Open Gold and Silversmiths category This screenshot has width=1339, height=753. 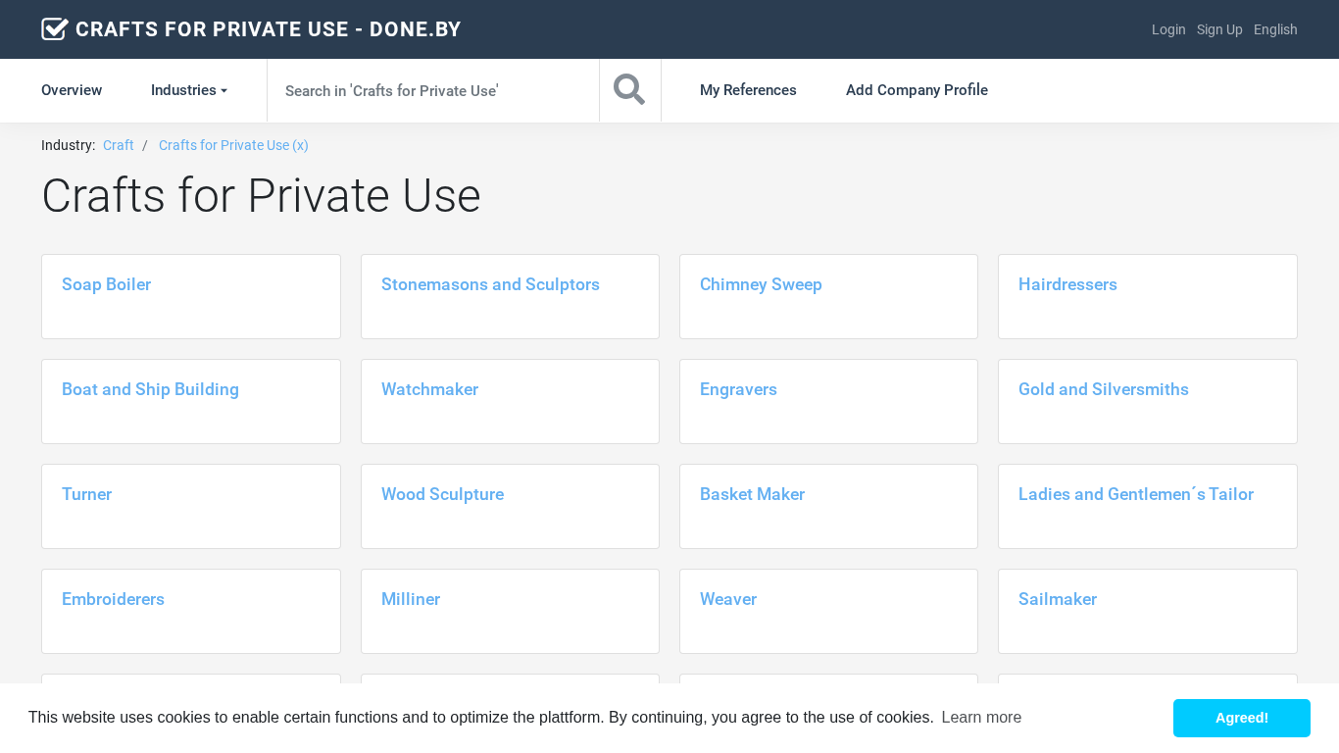point(1103,389)
